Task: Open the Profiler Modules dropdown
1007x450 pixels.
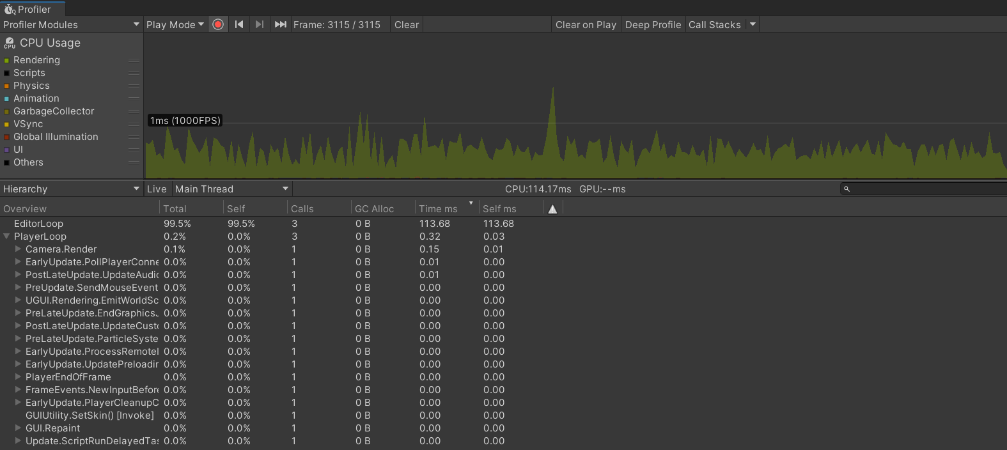Action: pyautogui.click(x=71, y=24)
